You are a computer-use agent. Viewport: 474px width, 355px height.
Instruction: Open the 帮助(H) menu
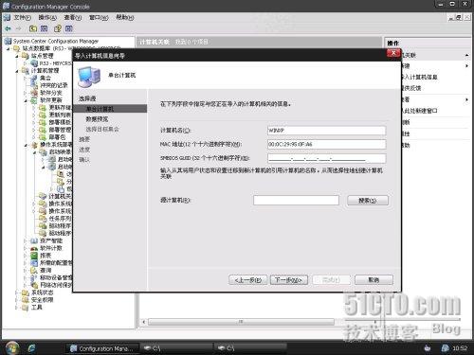[x=125, y=17]
